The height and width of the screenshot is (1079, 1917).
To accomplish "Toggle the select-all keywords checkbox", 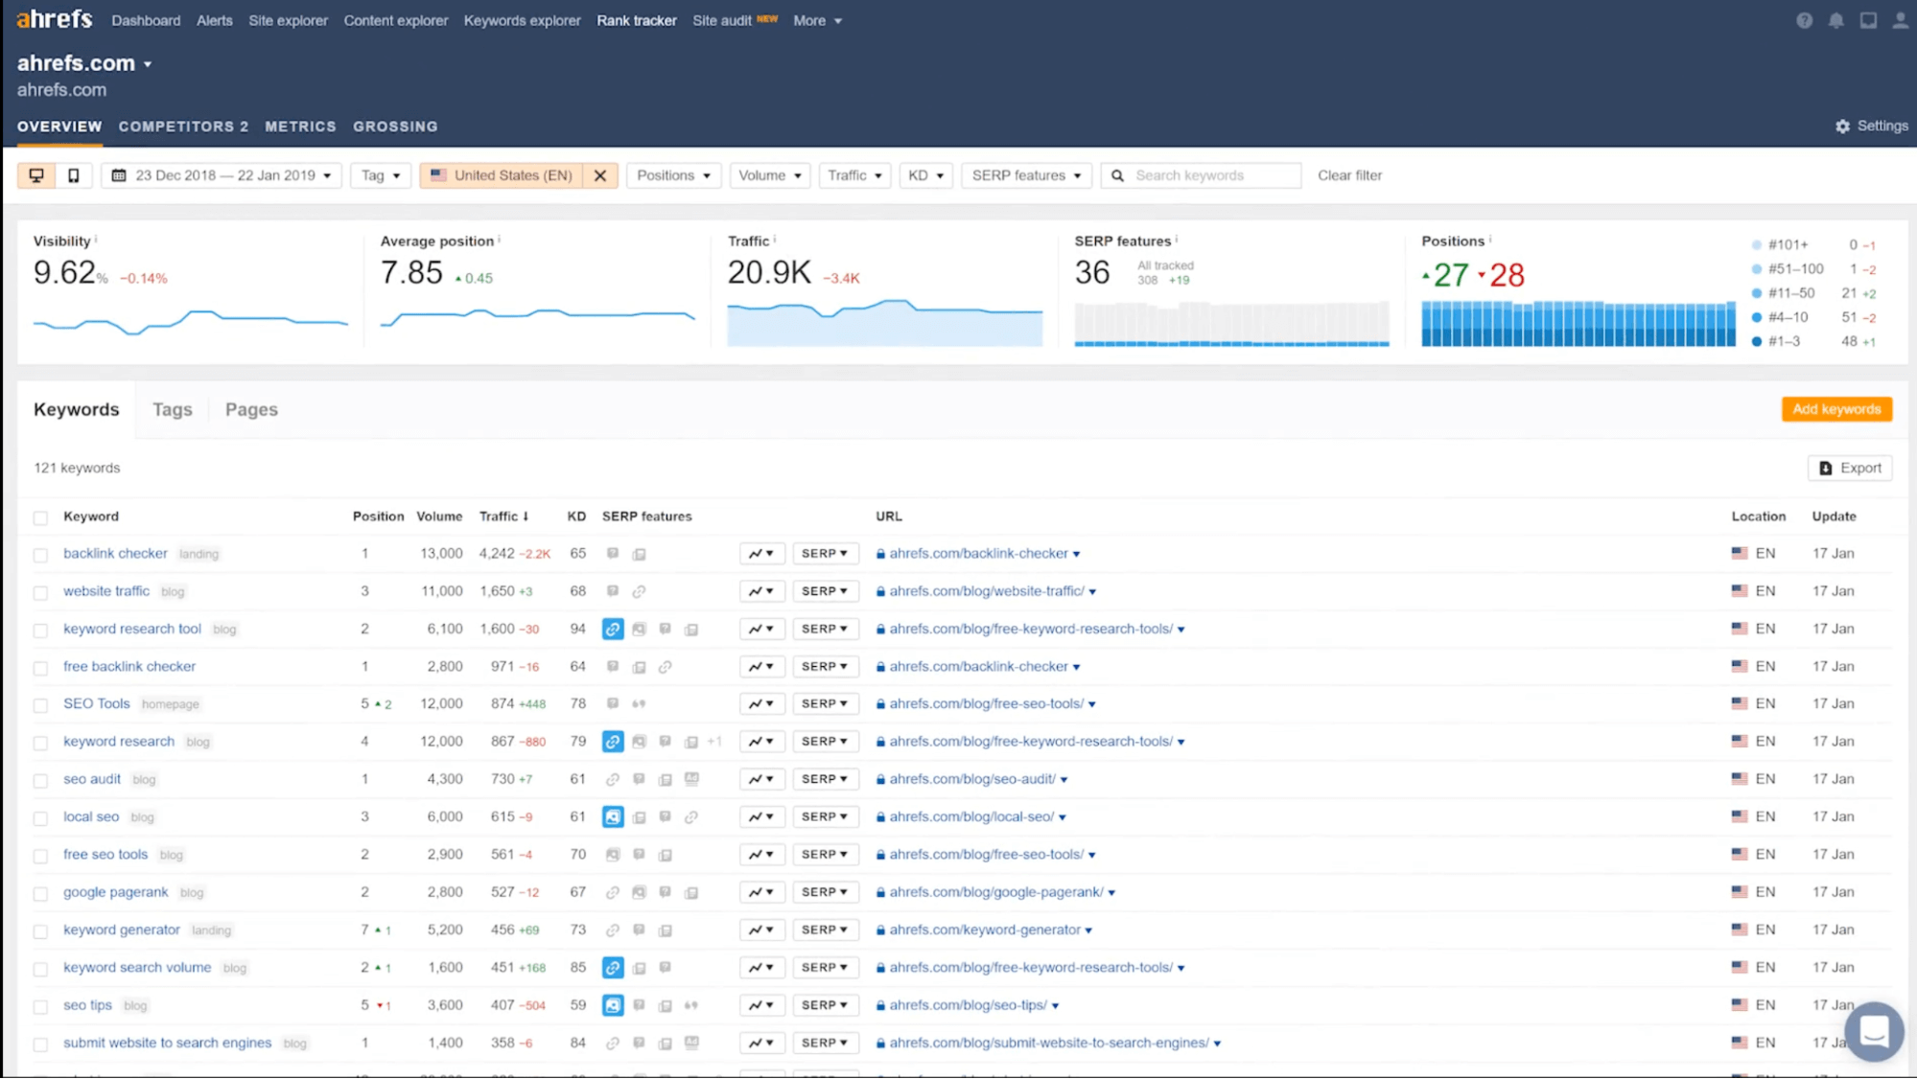I will coord(40,517).
